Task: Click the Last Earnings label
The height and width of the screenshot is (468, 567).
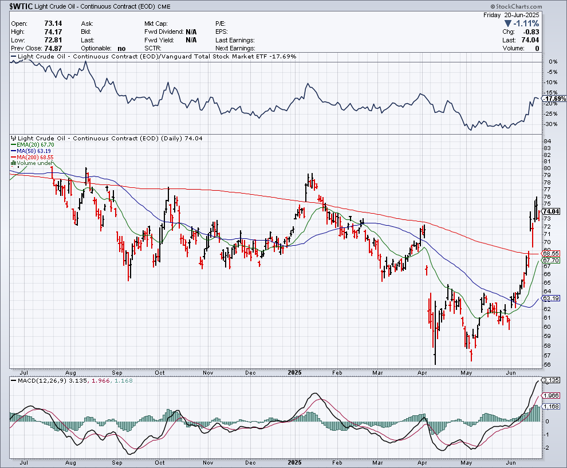Action: tap(235, 40)
